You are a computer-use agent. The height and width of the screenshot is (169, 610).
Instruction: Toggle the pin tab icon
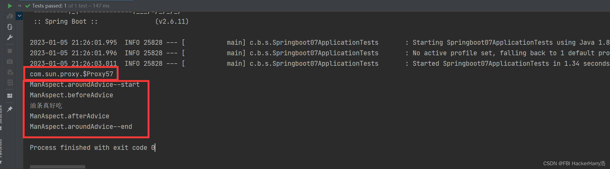[x=10, y=109]
